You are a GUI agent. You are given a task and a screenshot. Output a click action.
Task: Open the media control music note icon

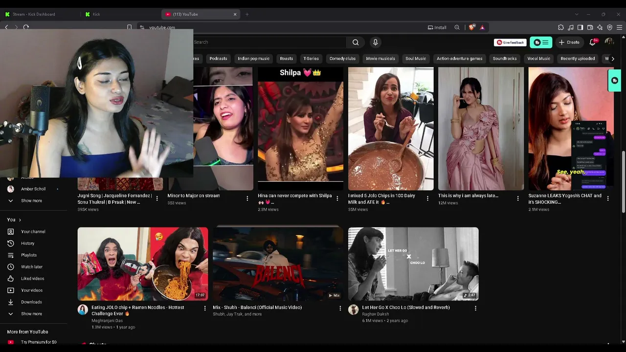coord(571,27)
